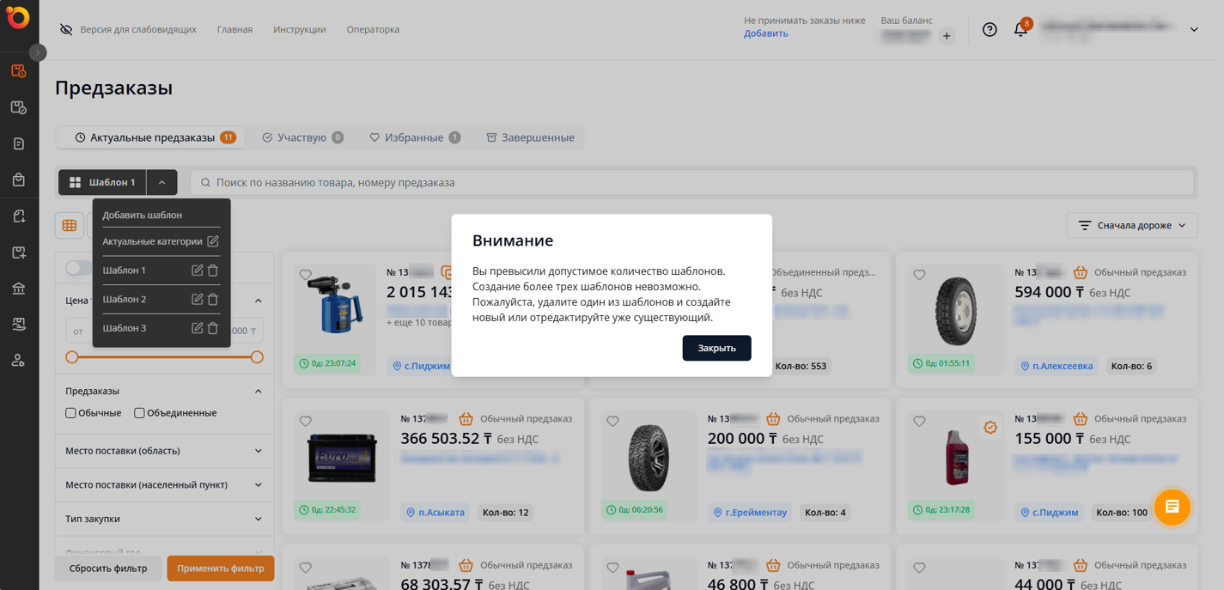
Task: Close the Внимание dialog with Закрыть
Action: 716,348
